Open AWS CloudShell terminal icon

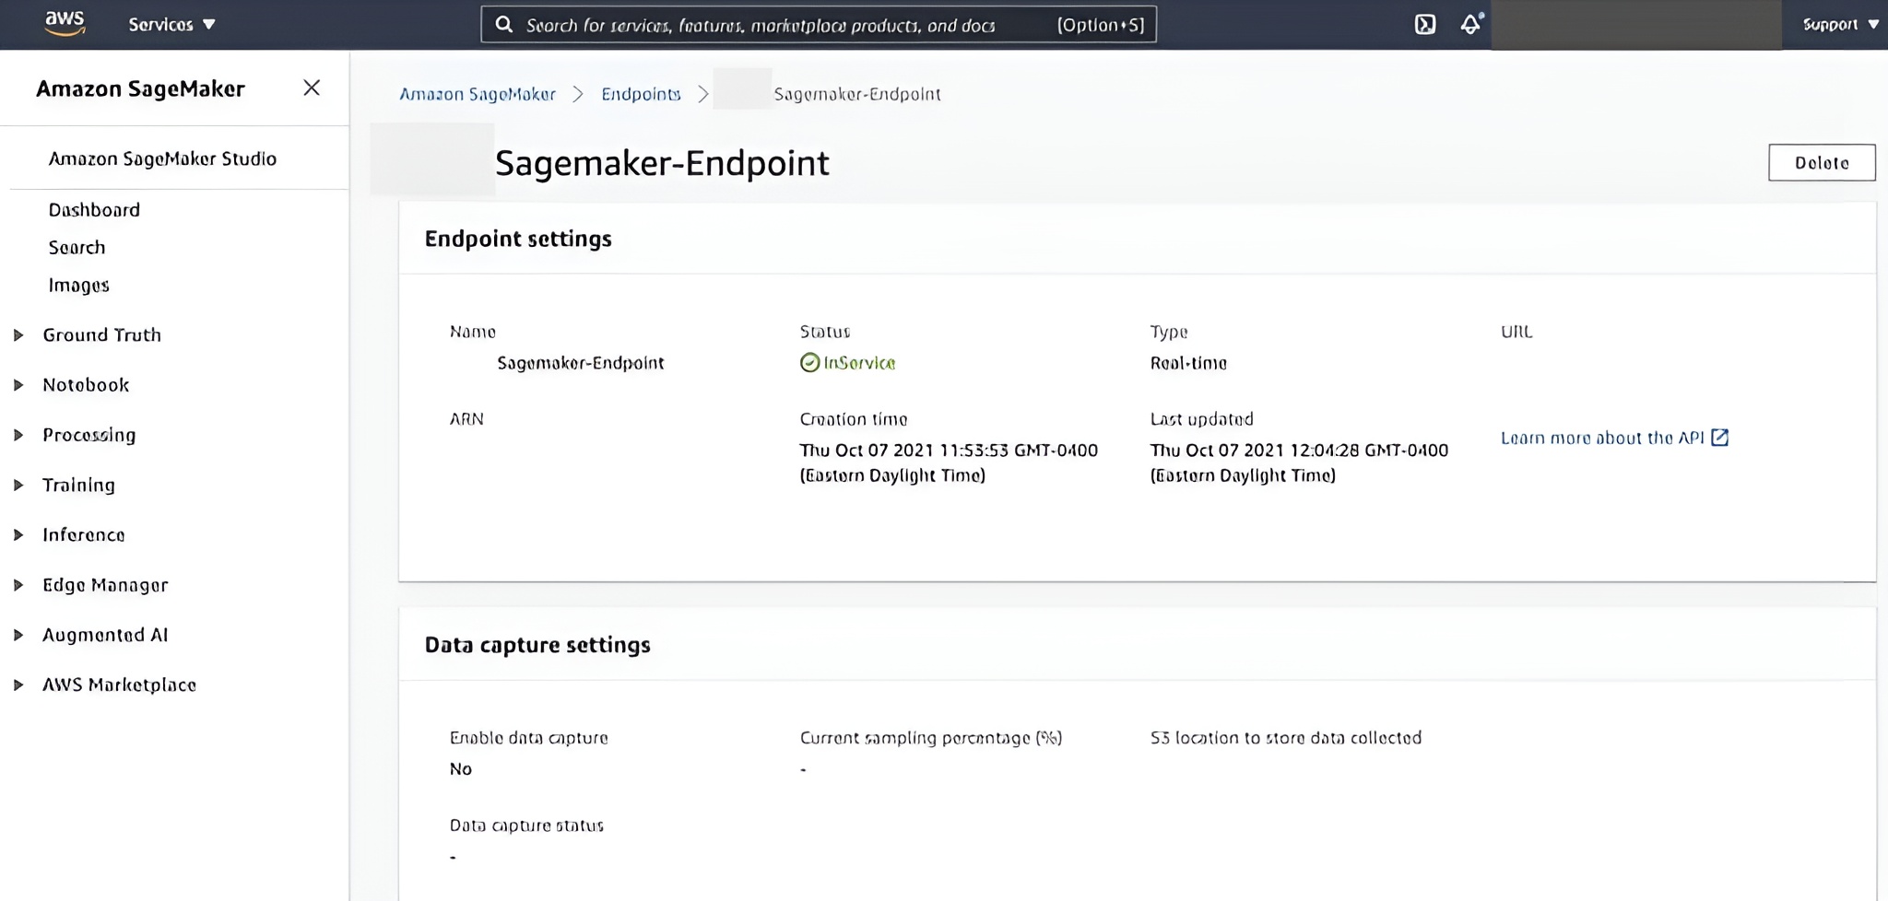pos(1425,24)
